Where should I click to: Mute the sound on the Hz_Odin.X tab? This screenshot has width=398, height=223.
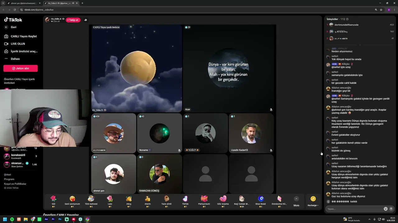coord(72,3)
